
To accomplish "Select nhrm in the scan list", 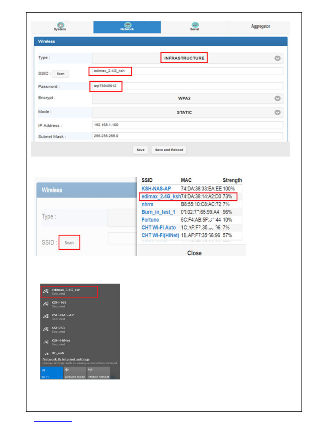I will (147, 204).
